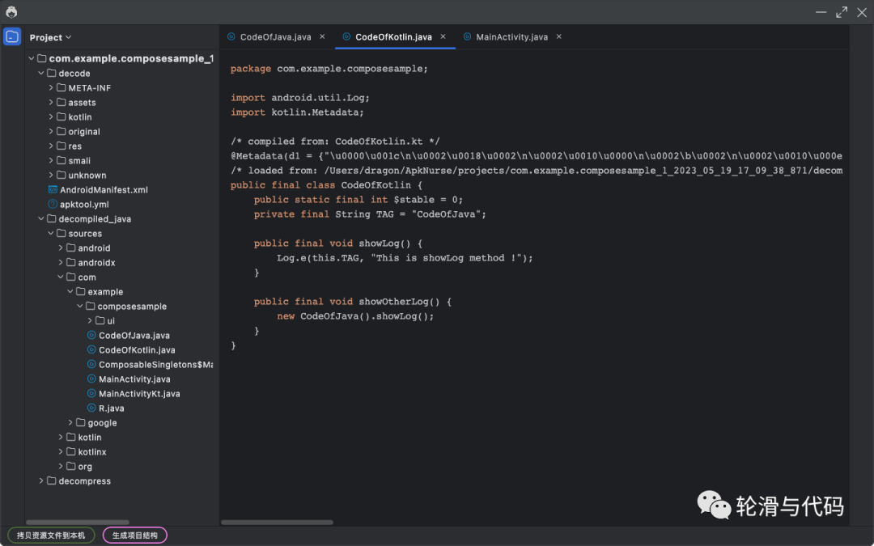Switch to the MainActivity.java tab
The height and width of the screenshot is (546, 874).
pos(511,37)
